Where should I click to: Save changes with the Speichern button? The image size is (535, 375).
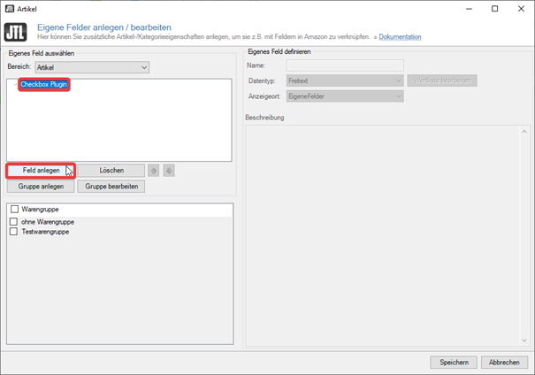(x=454, y=362)
